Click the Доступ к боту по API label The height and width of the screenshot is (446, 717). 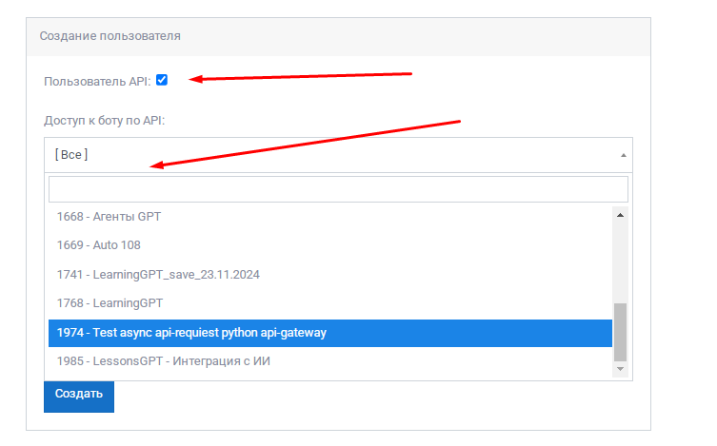point(105,121)
